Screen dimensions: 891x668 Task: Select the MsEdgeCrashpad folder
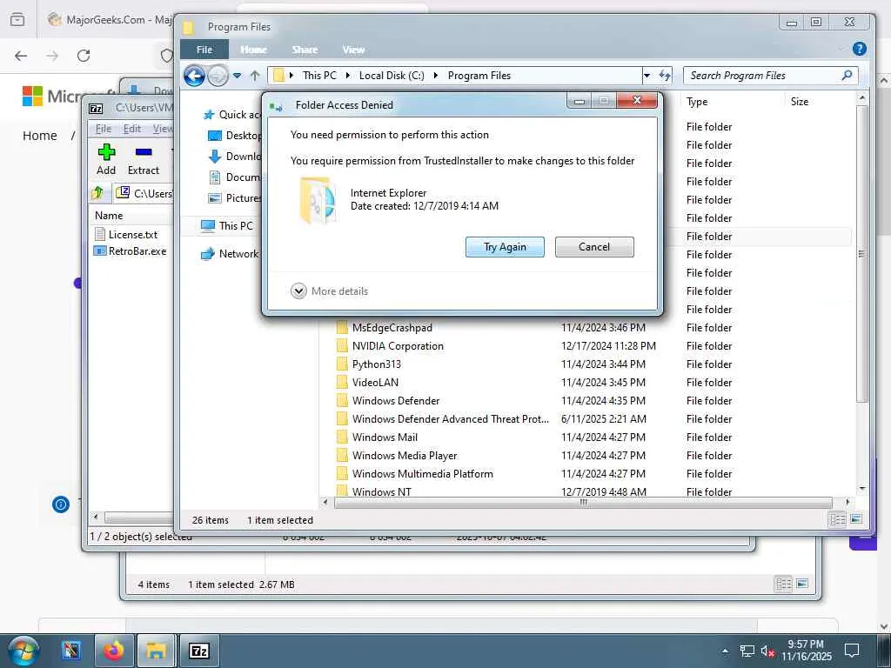click(392, 328)
